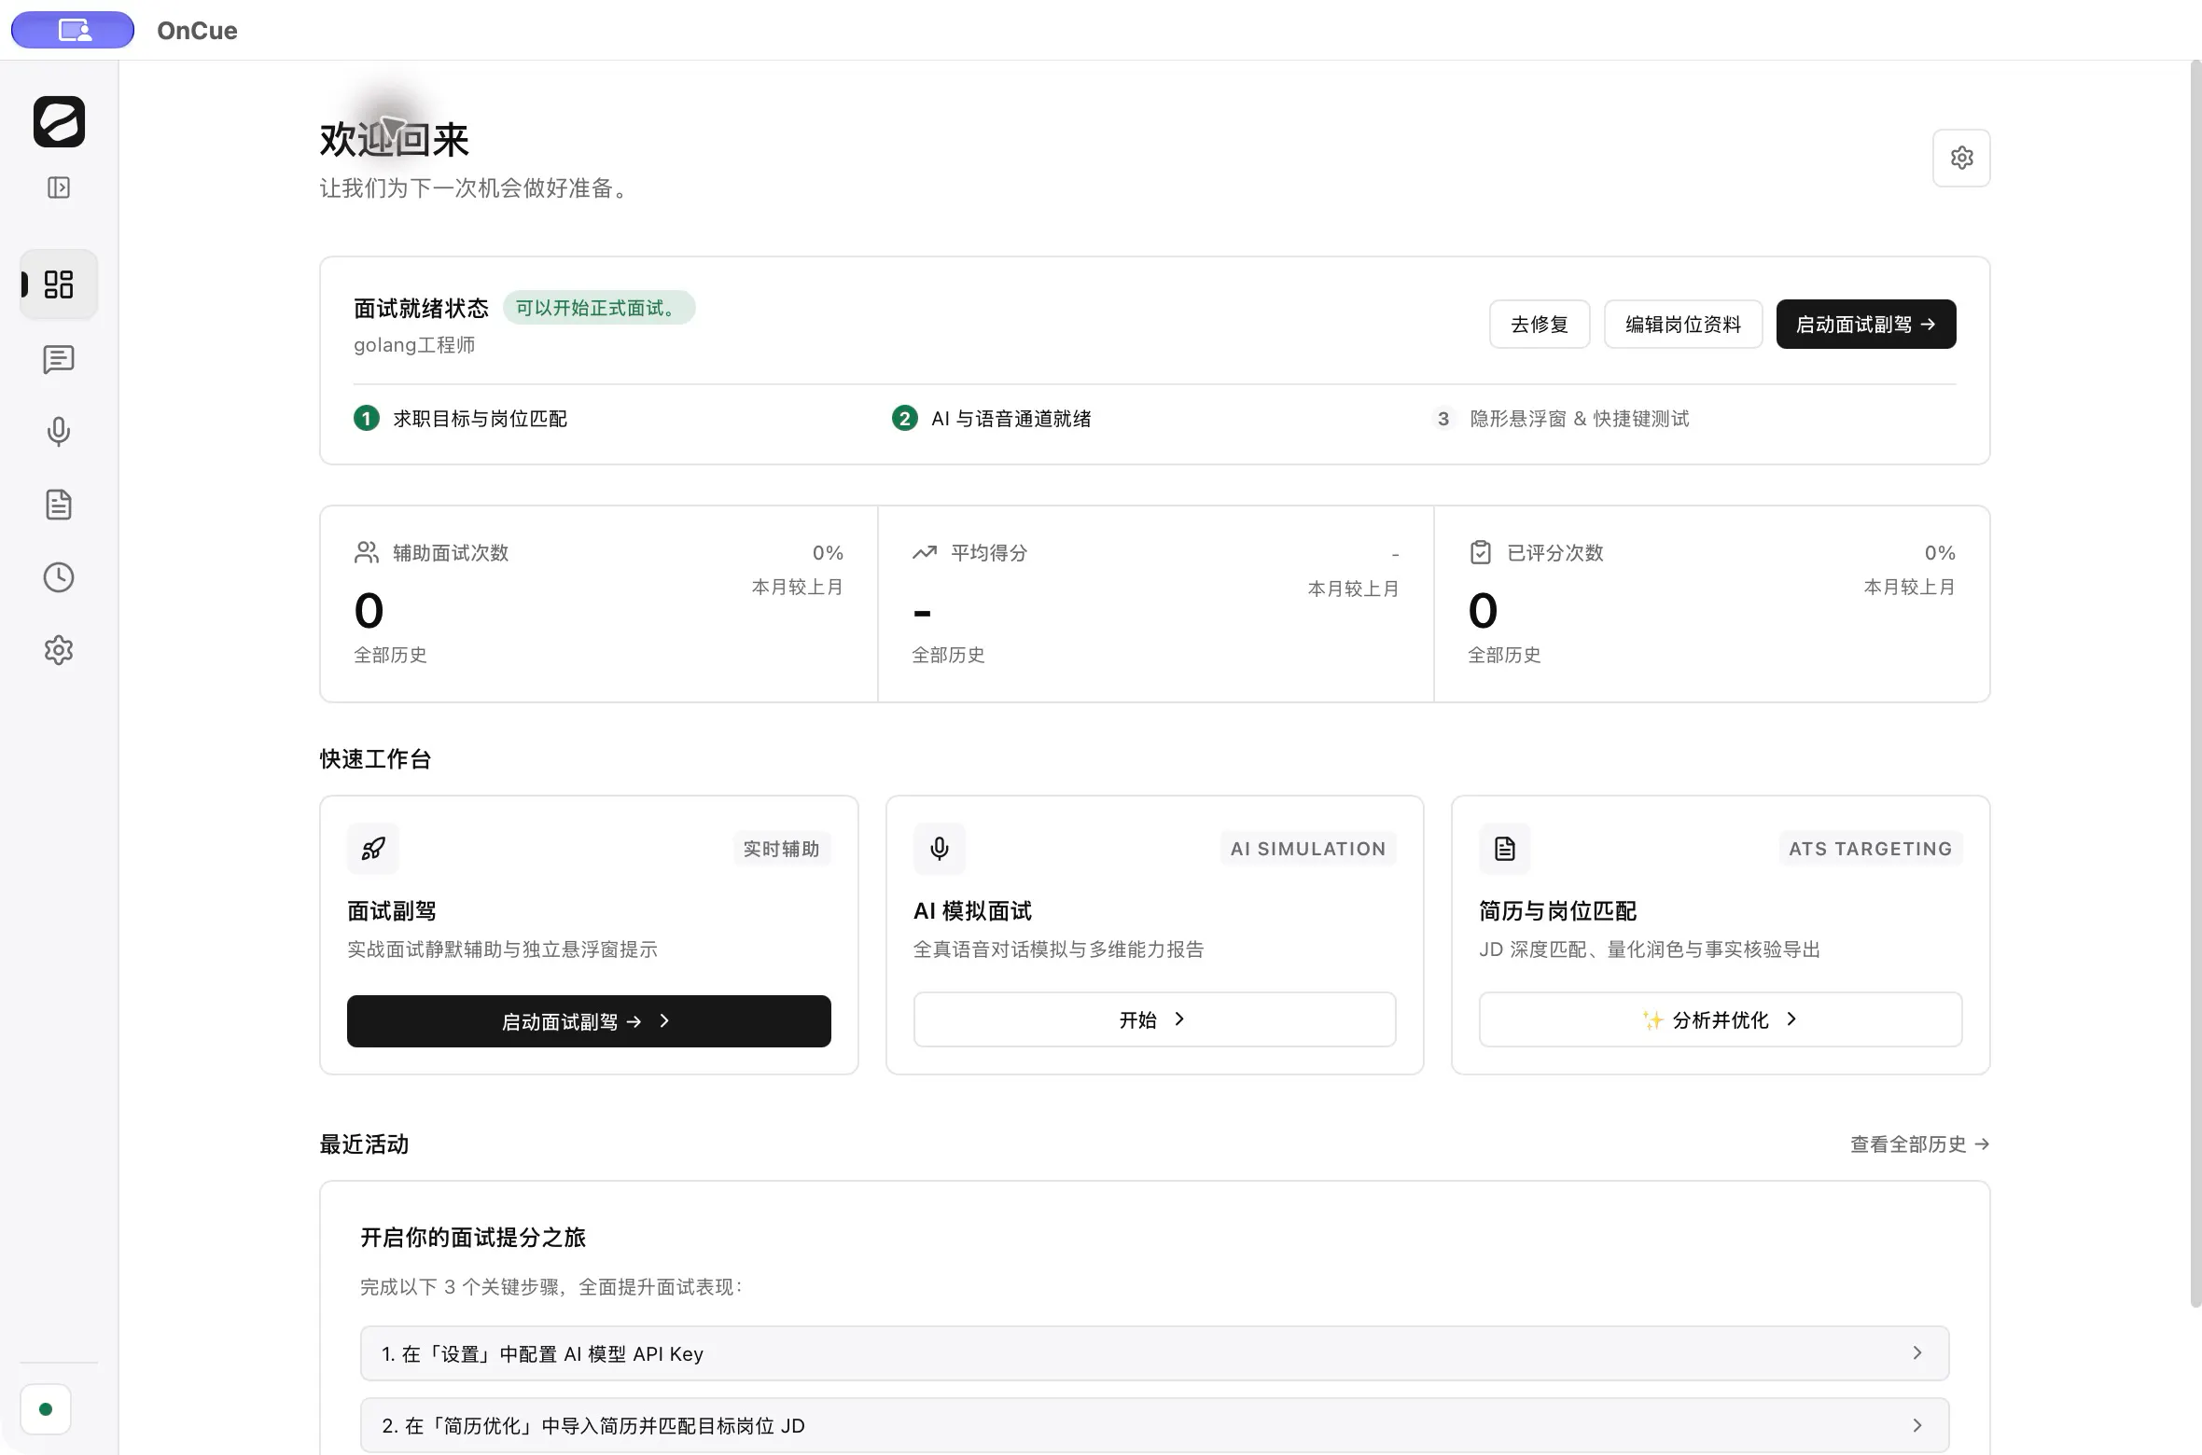Click the OnCue logo in the sidebar
The image size is (2202, 1455).
[59, 121]
